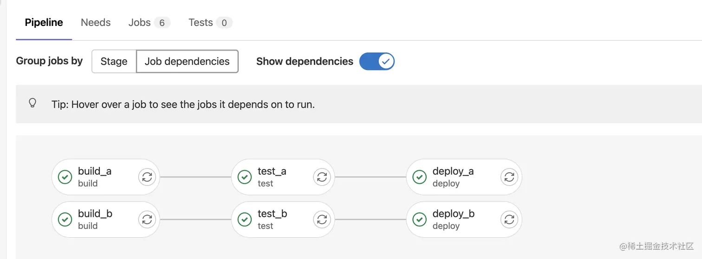Click the build_a passed status icon
Viewport: 702px width, 259px height.
(65, 177)
